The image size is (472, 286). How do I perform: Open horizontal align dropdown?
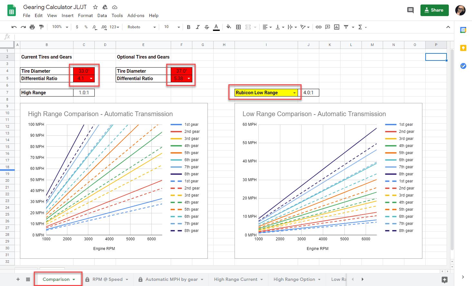[x=267, y=27]
